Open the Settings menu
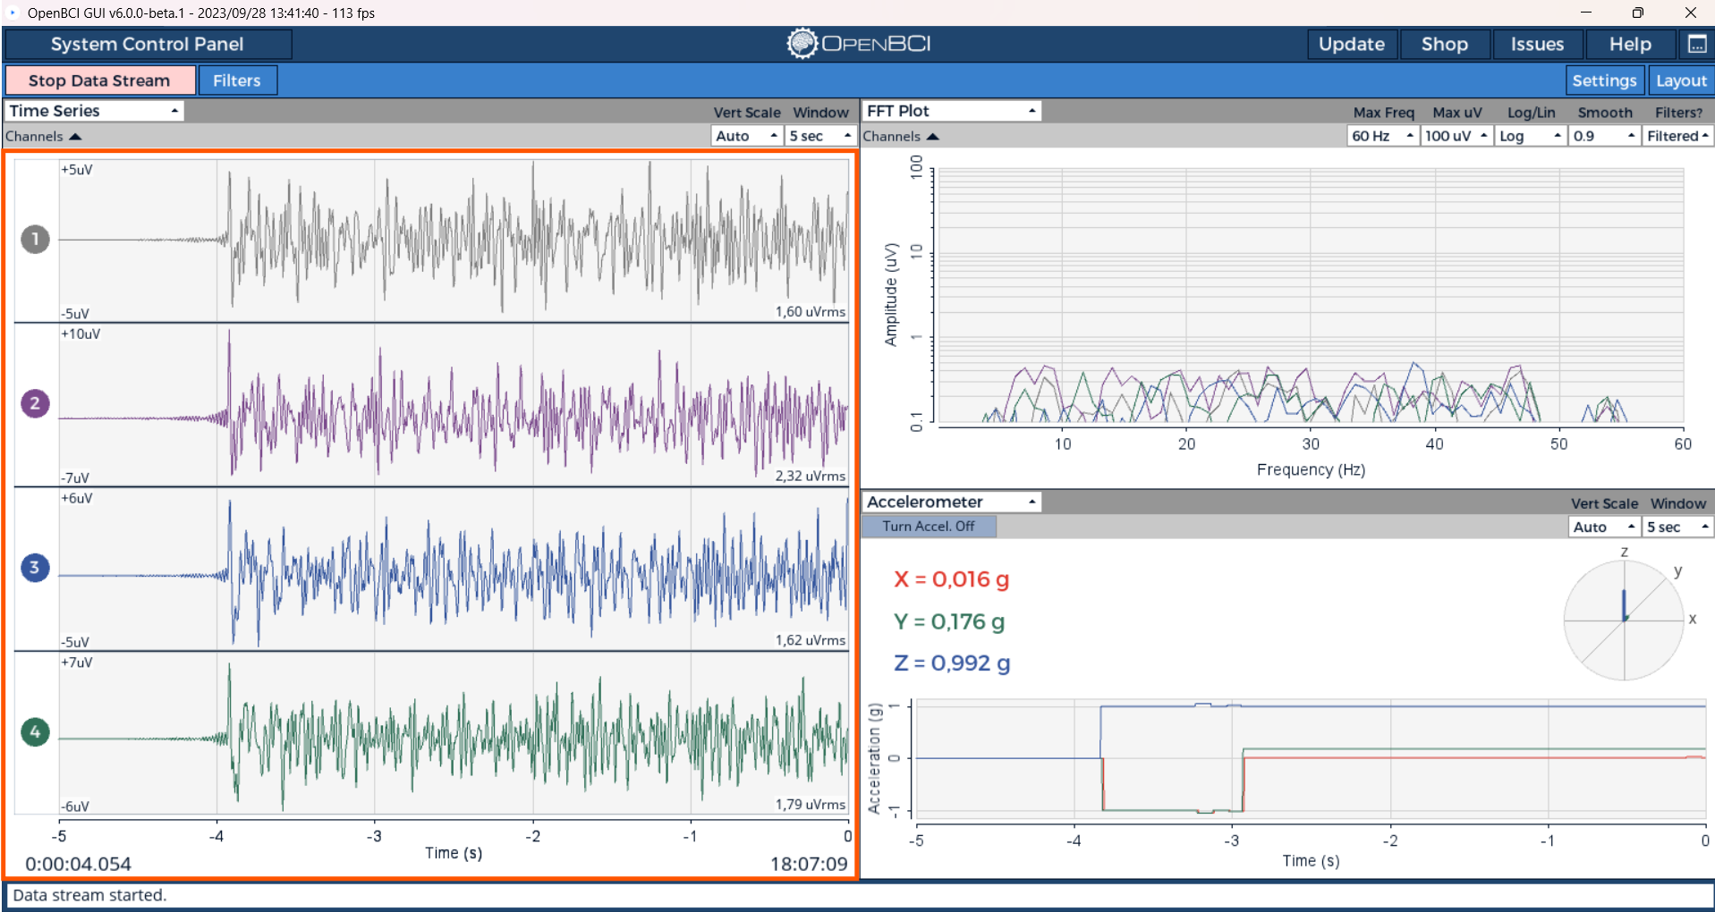The height and width of the screenshot is (912, 1715). tap(1604, 80)
